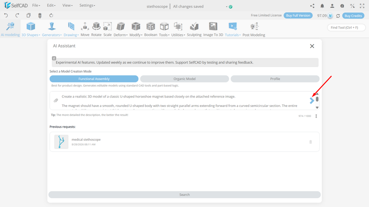The height and width of the screenshot is (207, 369).
Task: Click the Share icon in the top bar
Action: coord(312,6)
